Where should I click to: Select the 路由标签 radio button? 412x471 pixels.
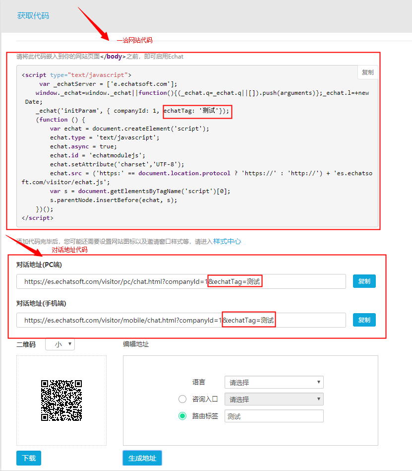(182, 416)
